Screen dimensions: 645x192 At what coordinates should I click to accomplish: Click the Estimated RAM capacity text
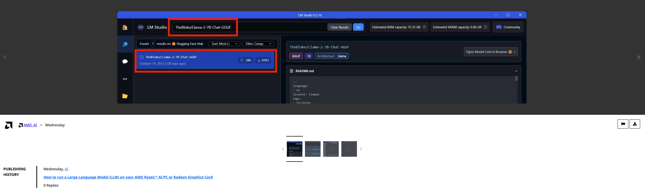click(396, 27)
